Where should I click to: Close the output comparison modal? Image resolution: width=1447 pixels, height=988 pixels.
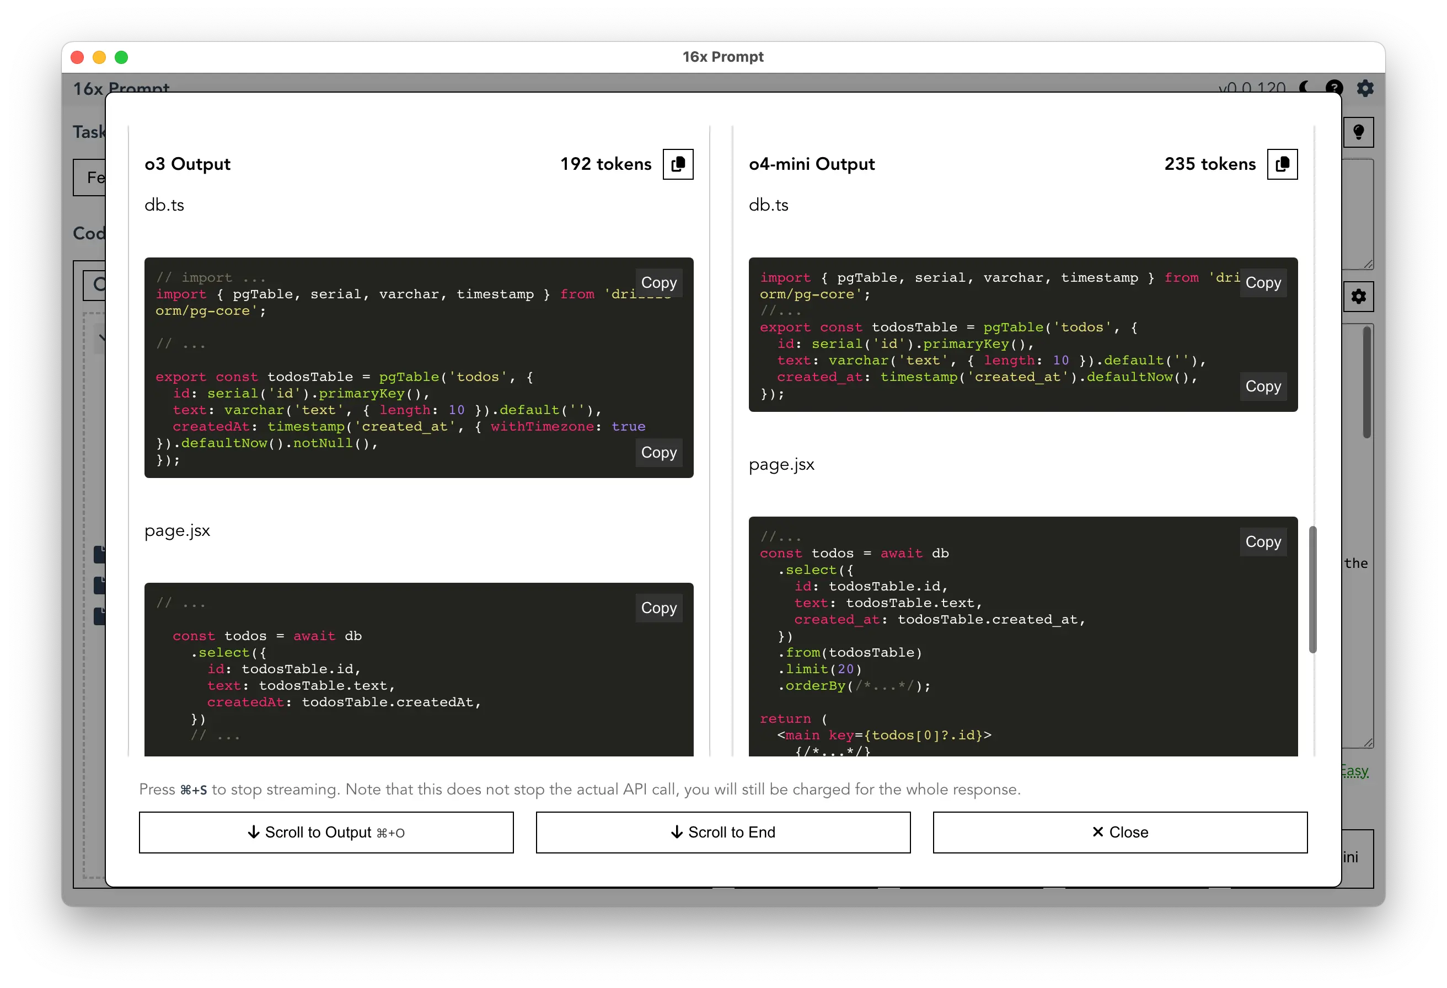tap(1119, 833)
